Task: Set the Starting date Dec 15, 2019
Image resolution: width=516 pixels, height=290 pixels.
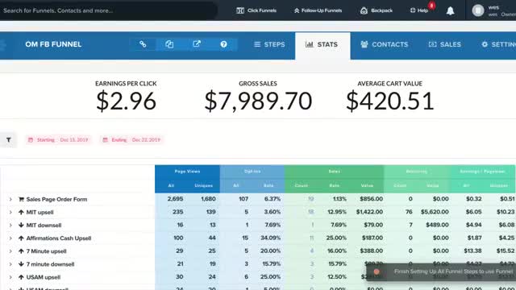Action: click(x=58, y=139)
